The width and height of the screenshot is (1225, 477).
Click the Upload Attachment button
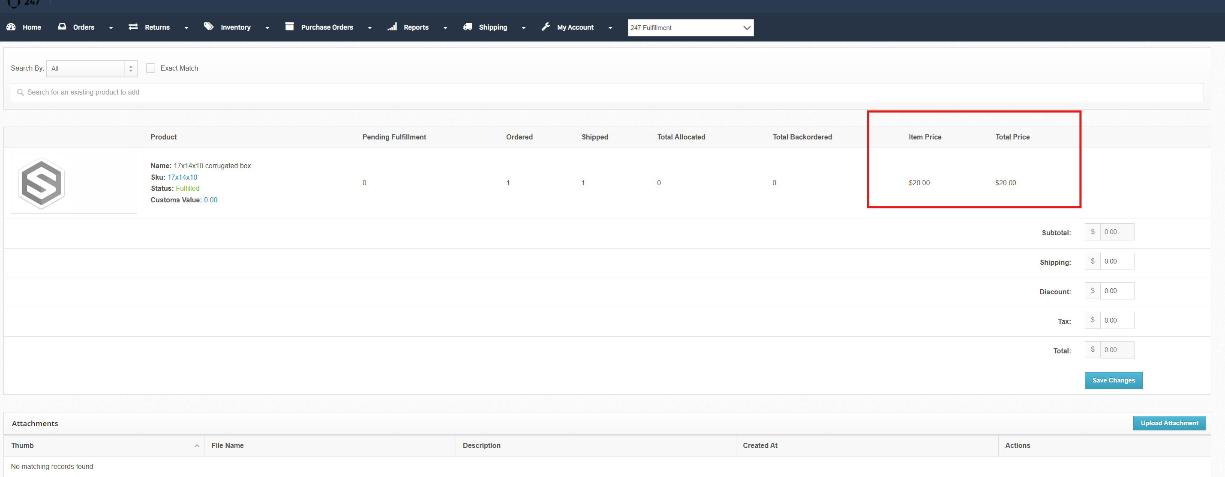(x=1169, y=424)
